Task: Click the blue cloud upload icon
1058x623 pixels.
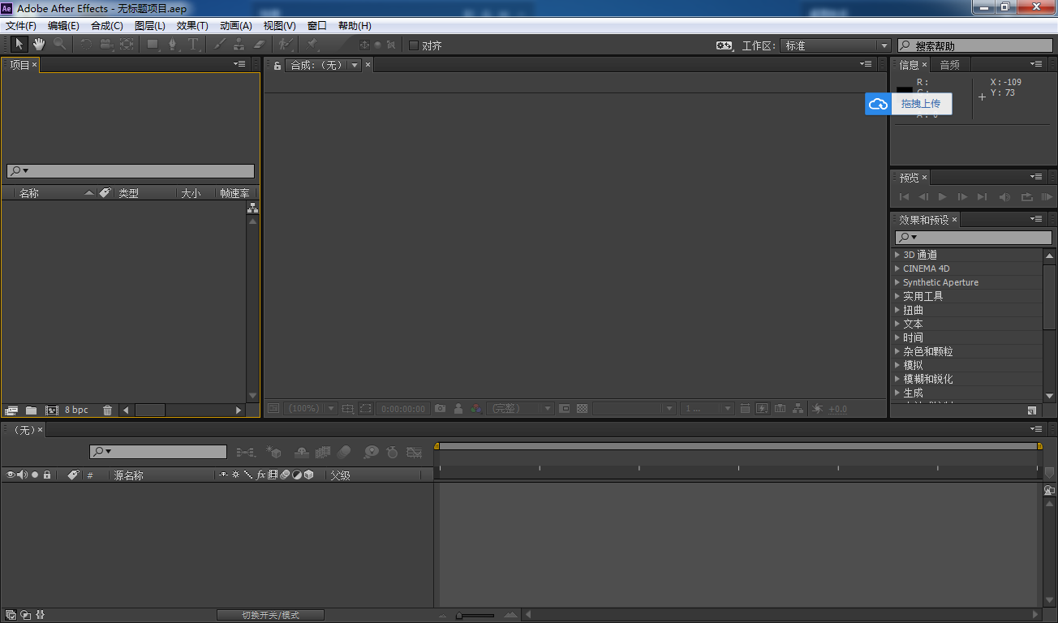Action: [878, 104]
